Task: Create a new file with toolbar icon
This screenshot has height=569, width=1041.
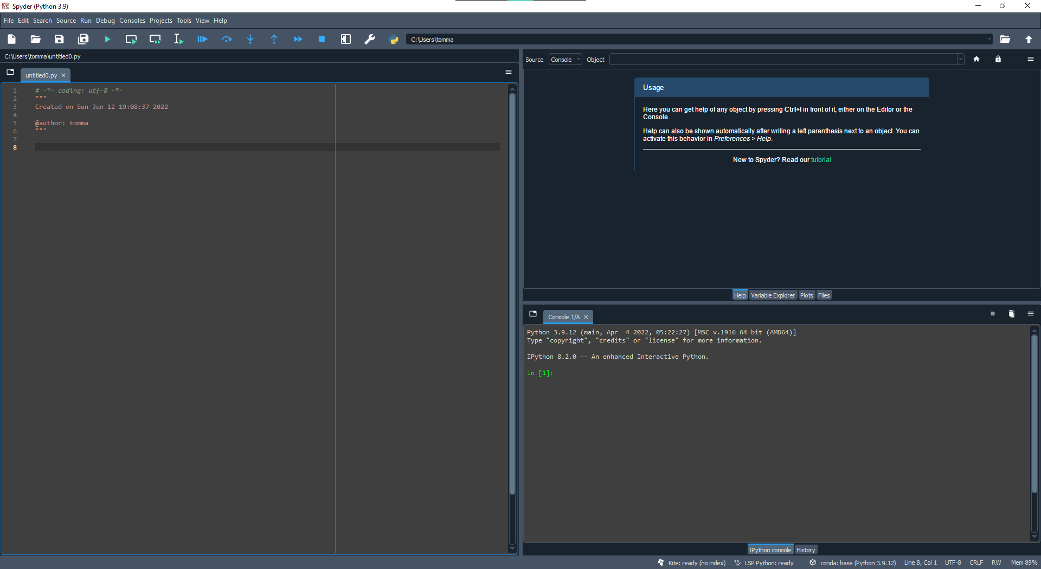Action: tap(11, 39)
